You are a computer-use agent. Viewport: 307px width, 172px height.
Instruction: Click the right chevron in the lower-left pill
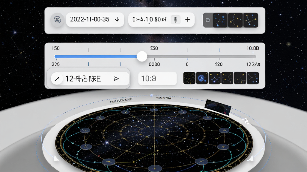tap(117, 79)
